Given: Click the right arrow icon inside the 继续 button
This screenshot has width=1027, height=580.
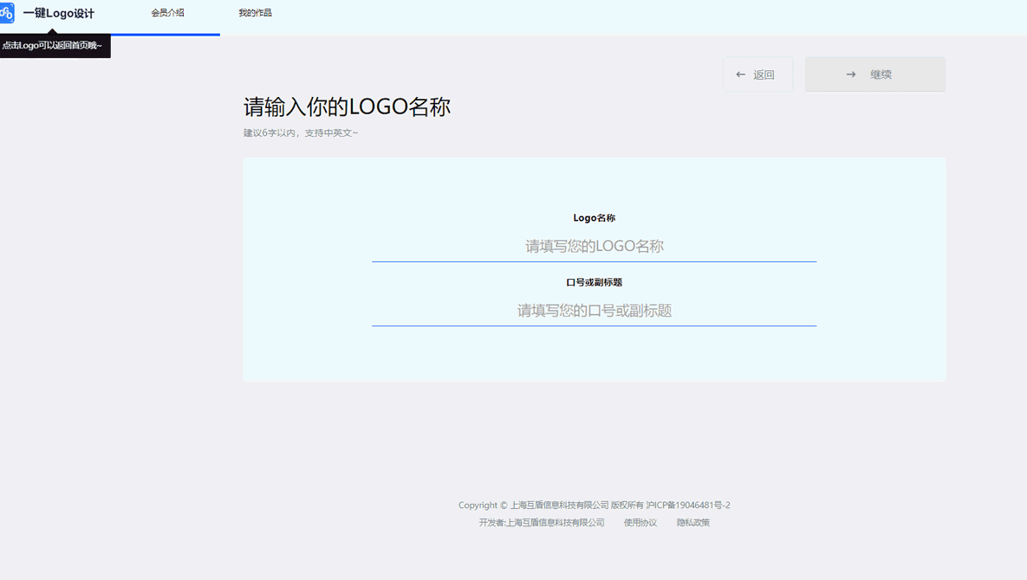Looking at the screenshot, I should pos(849,74).
